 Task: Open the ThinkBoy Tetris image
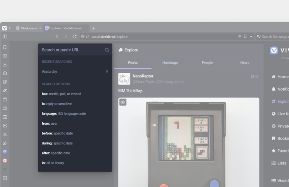189,142
